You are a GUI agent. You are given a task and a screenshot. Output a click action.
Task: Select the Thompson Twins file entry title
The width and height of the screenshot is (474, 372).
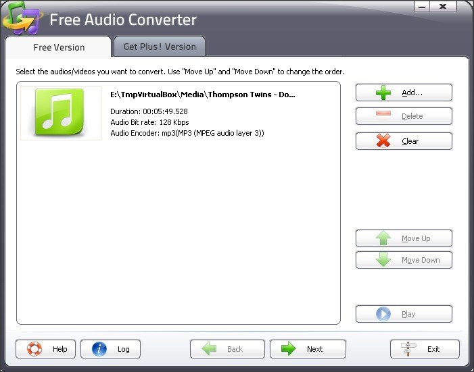coord(203,95)
